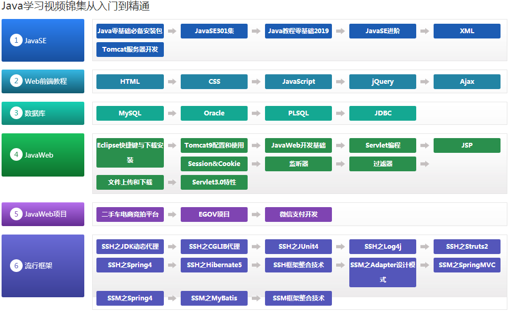
Task: Click the number 4 circle beside JavaWeb
Action: (16, 155)
